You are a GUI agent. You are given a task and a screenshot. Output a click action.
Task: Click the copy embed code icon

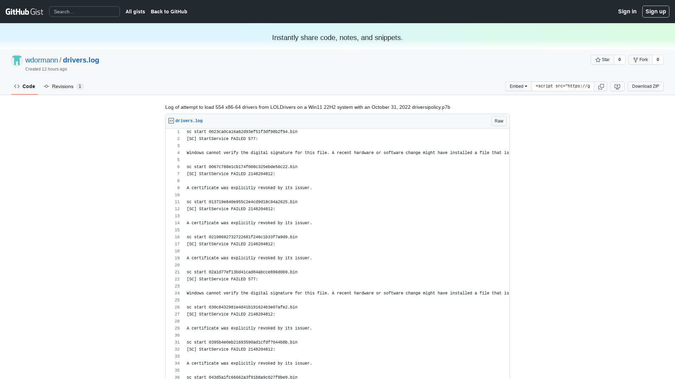tap(601, 87)
